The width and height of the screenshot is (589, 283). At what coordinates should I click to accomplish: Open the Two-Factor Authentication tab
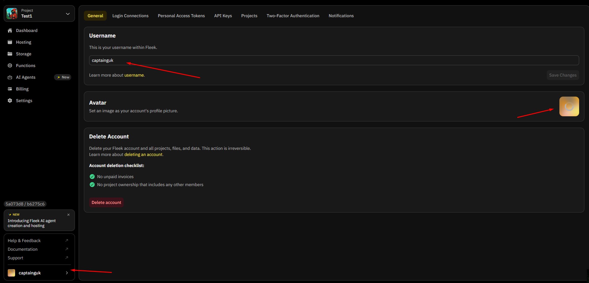[x=293, y=16]
